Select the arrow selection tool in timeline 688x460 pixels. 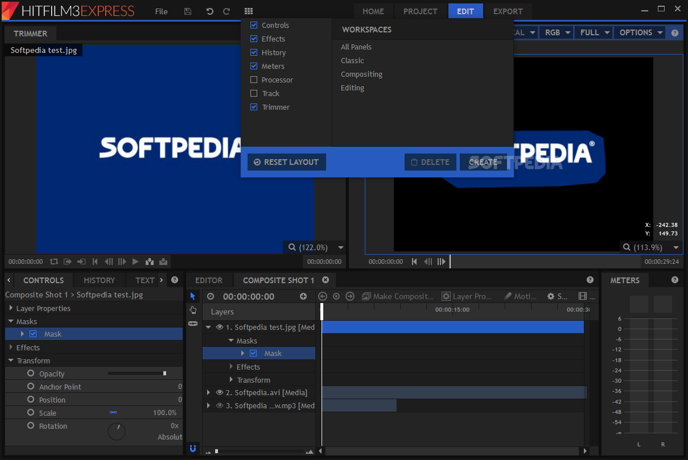(193, 296)
